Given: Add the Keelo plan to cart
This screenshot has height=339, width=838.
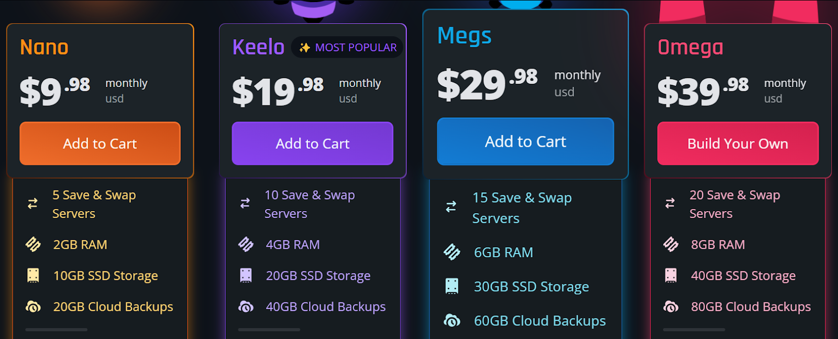Looking at the screenshot, I should 313,144.
